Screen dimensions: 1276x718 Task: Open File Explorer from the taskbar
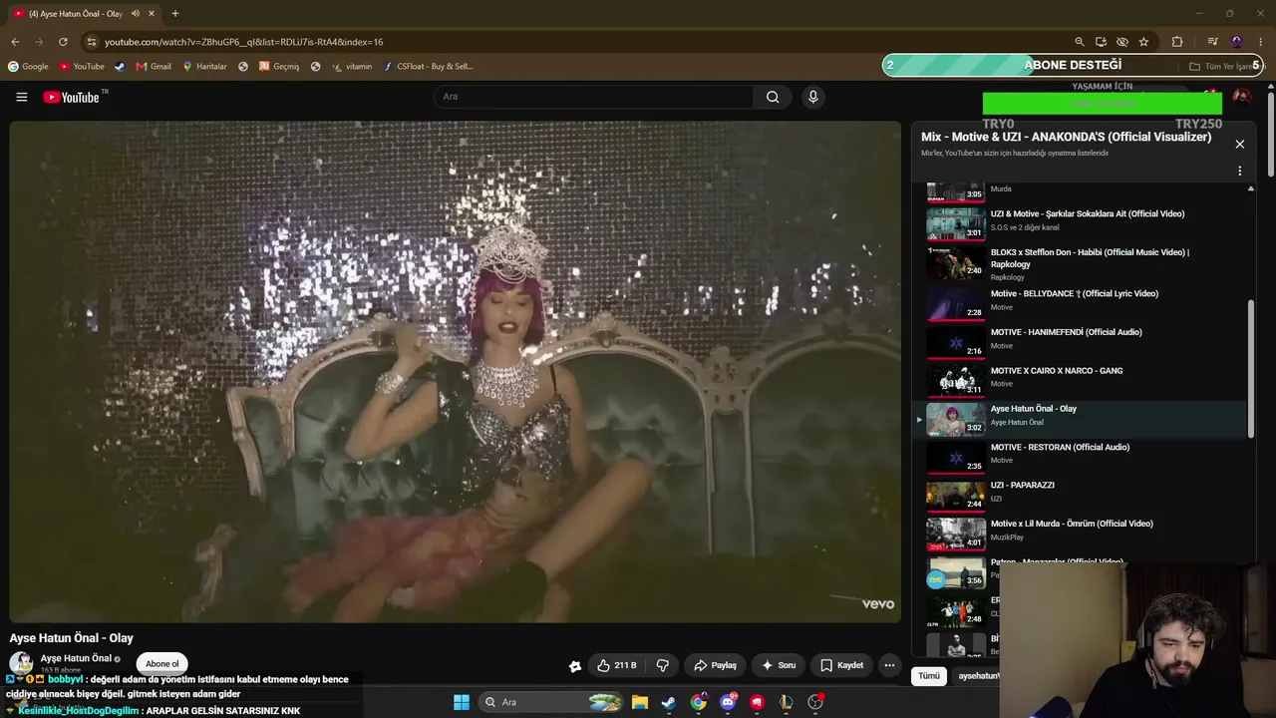coord(640,702)
